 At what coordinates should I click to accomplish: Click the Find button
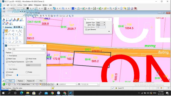(10, 81)
